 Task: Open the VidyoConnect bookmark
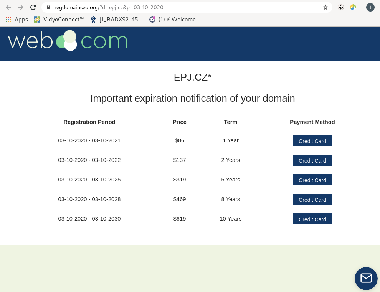(x=59, y=20)
